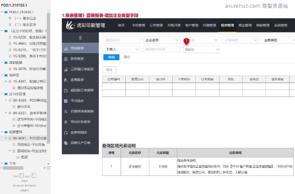Click the POD.1.210402.1 folder icon
This screenshot has height=194, width=295.
(6, 12)
